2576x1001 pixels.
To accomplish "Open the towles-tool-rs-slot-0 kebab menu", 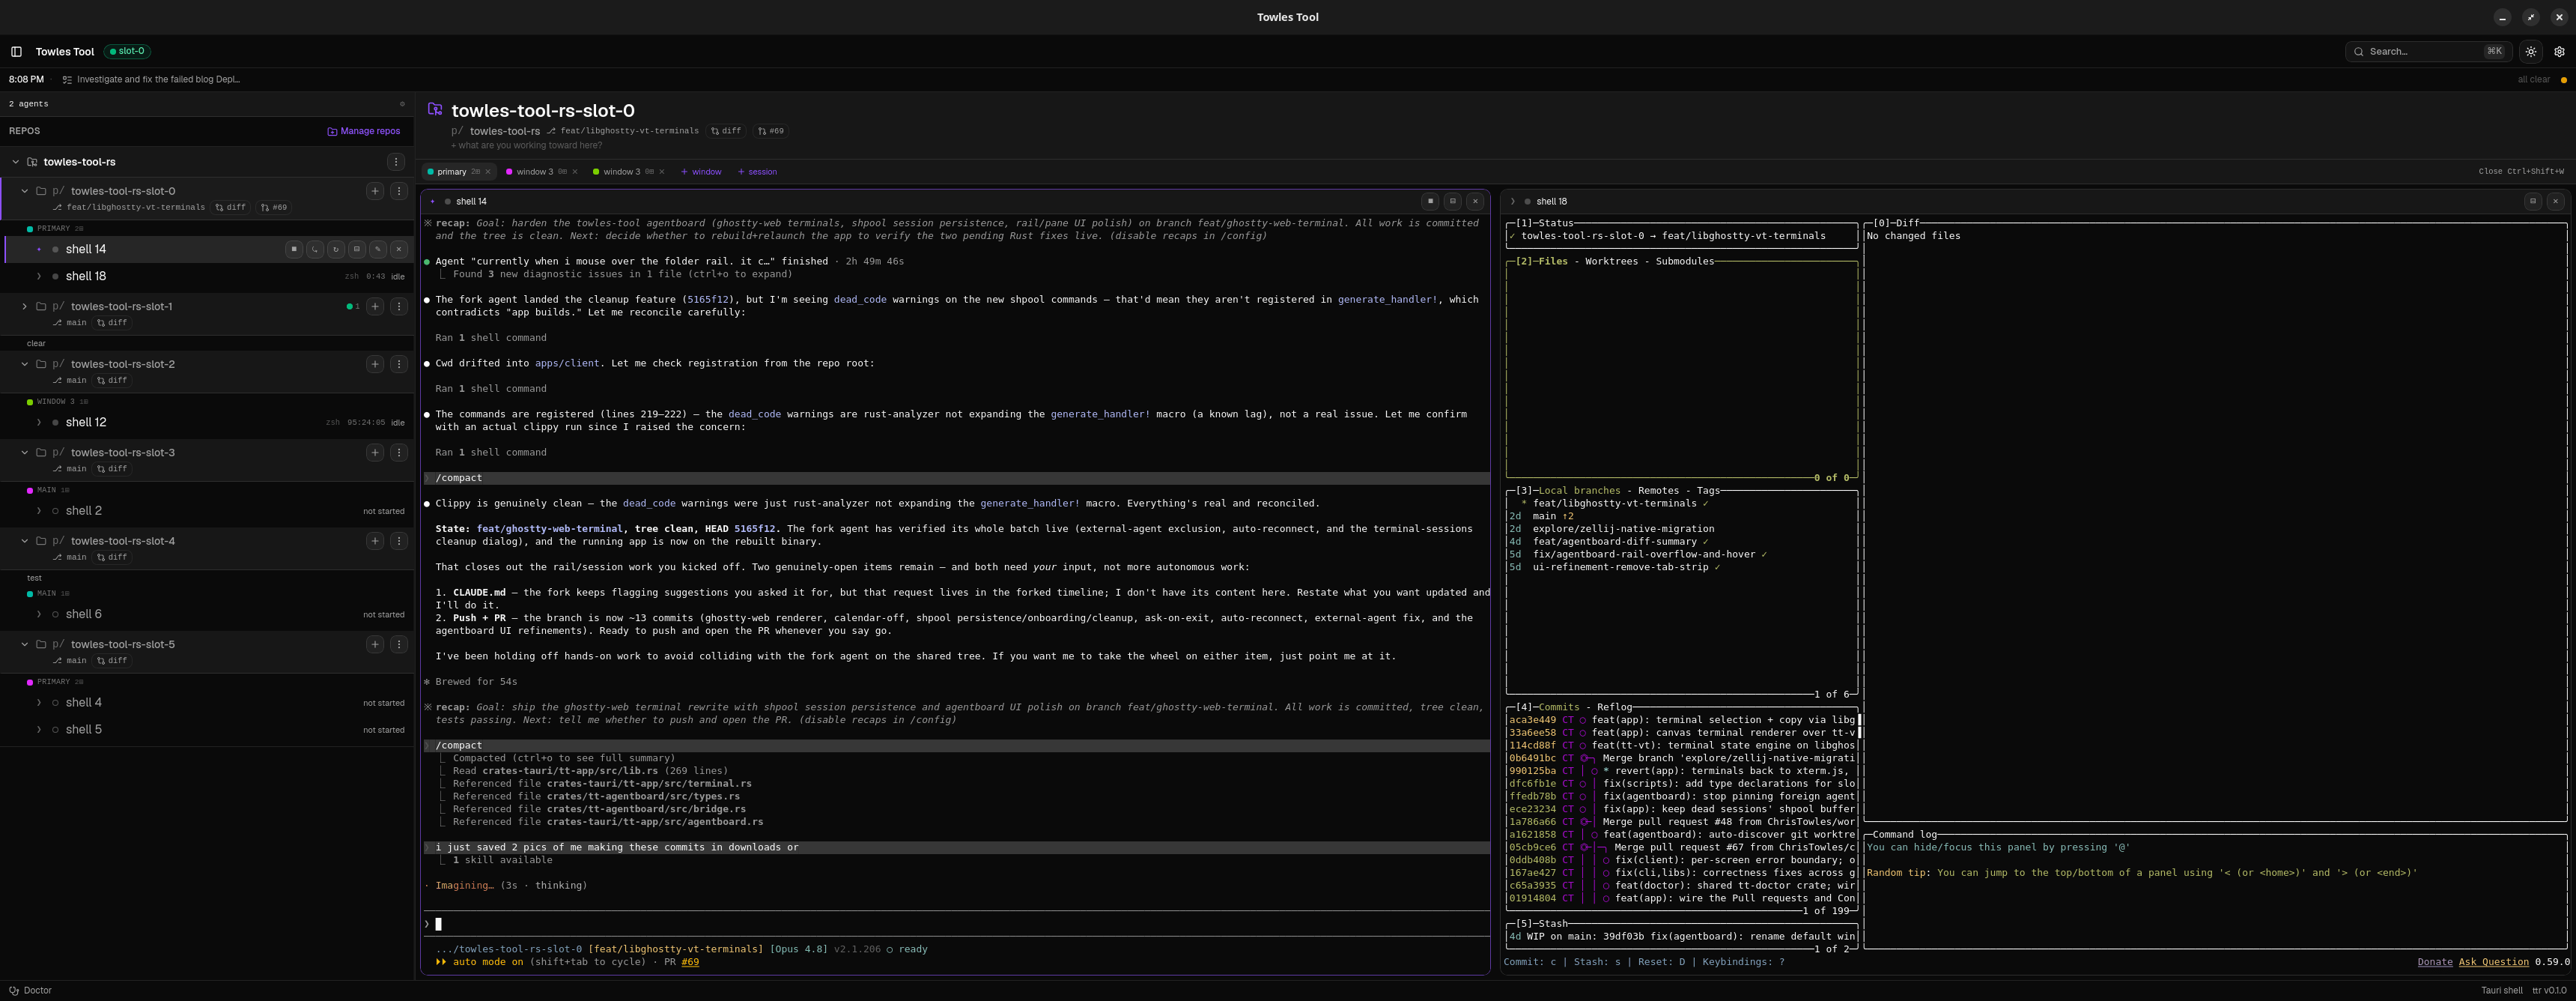I will (398, 191).
